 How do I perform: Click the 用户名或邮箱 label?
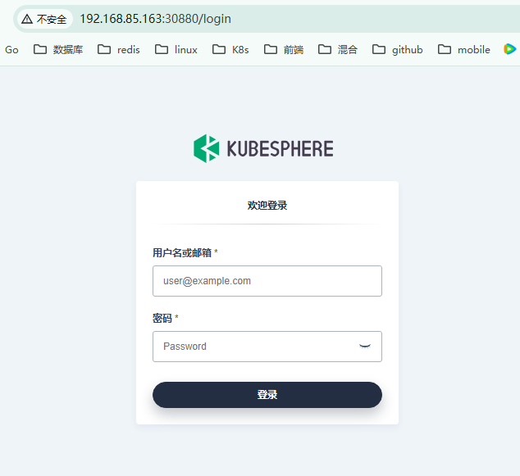[182, 252]
